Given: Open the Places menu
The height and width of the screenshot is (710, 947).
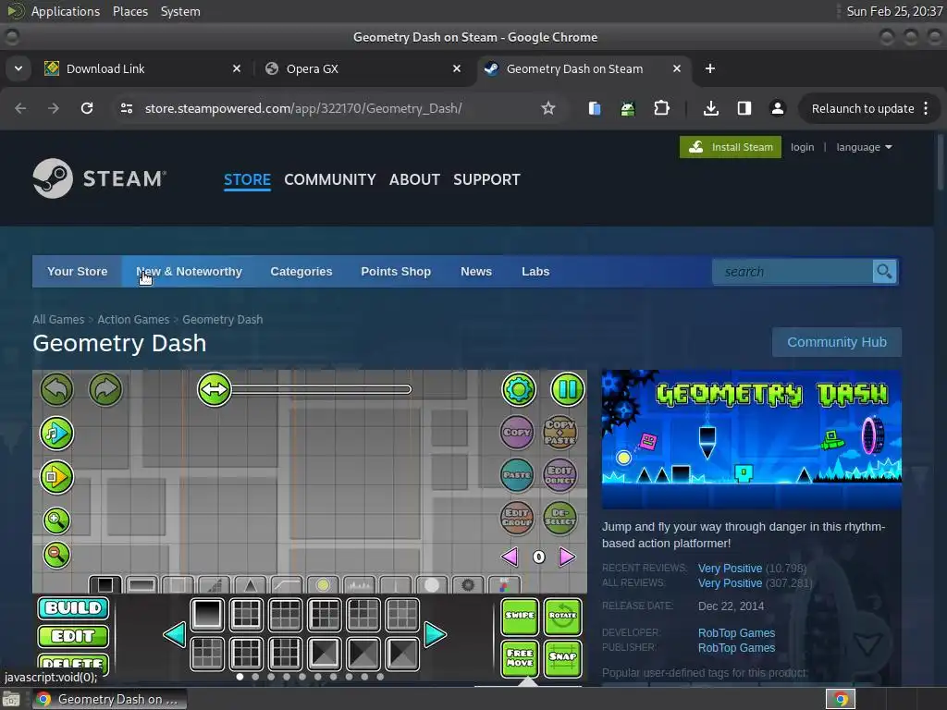Looking at the screenshot, I should click(x=130, y=11).
